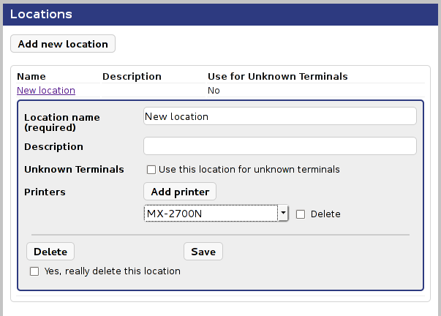Click the Unknown Terminals form label
441x316 pixels.
74,170
